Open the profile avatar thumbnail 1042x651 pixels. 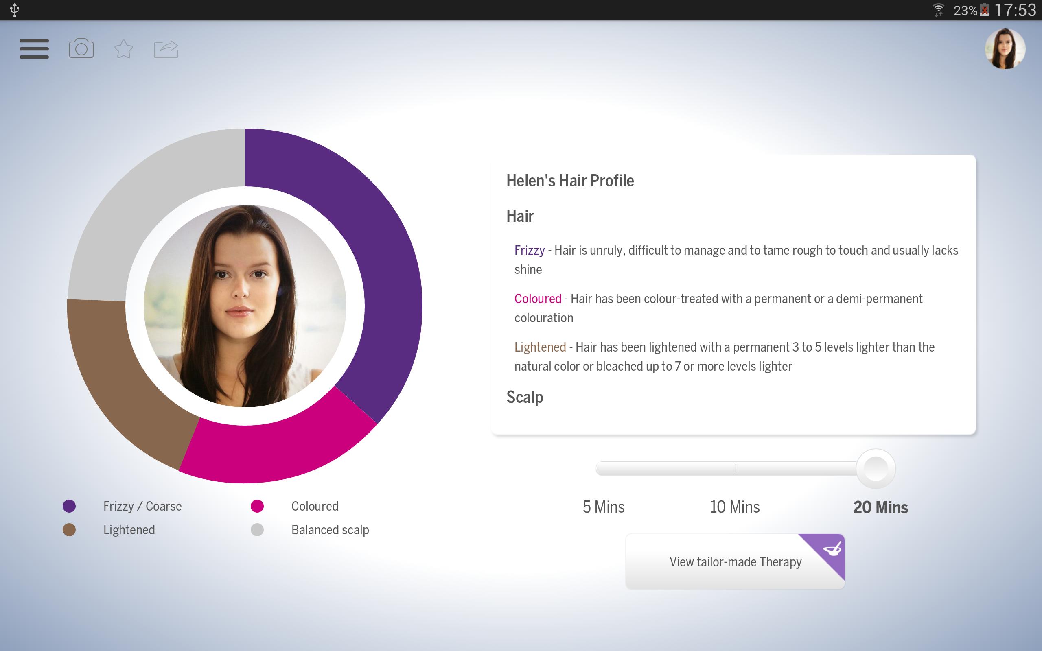pos(1005,49)
